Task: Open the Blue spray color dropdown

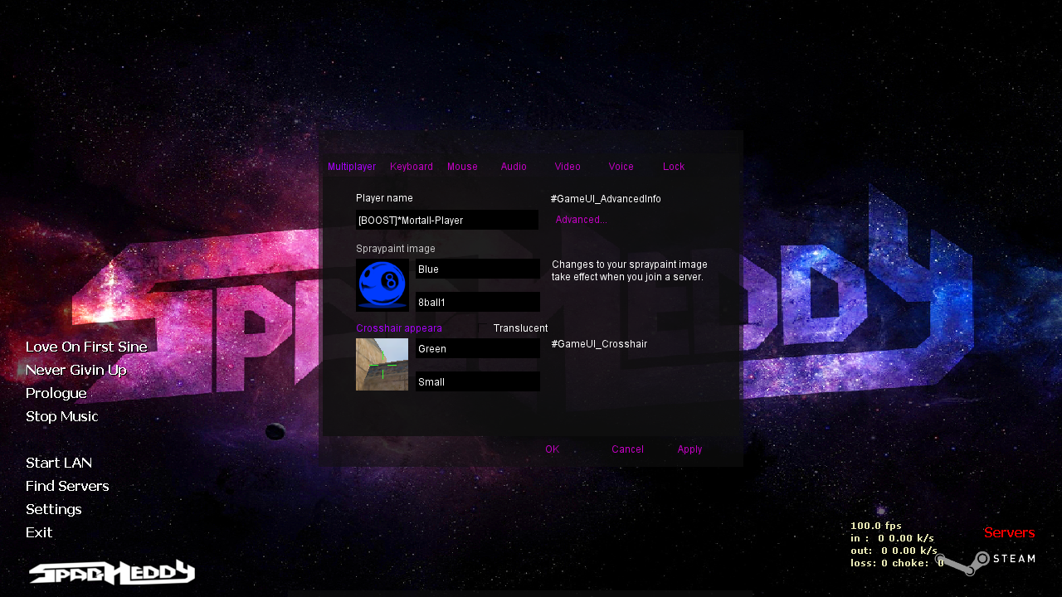Action: 477,269
